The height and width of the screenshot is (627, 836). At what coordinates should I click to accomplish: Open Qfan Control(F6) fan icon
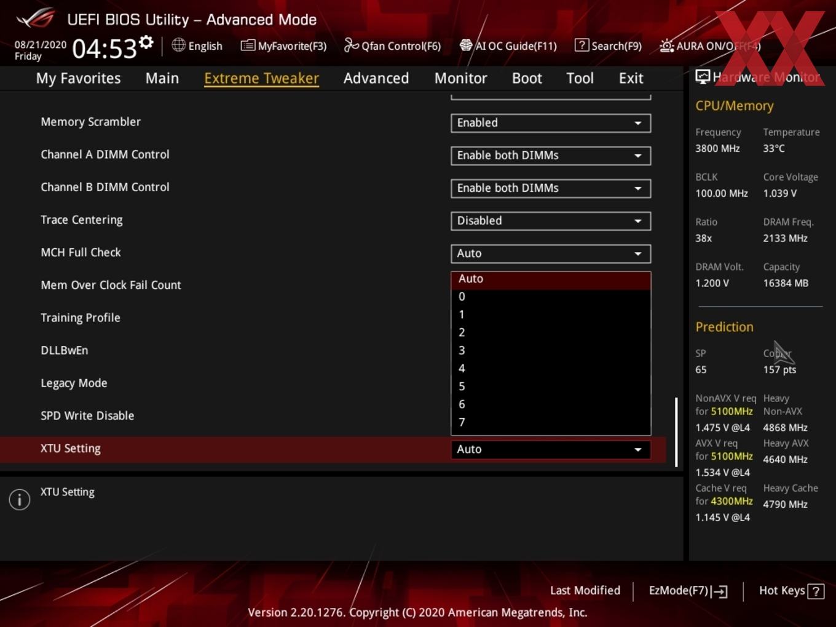351,45
